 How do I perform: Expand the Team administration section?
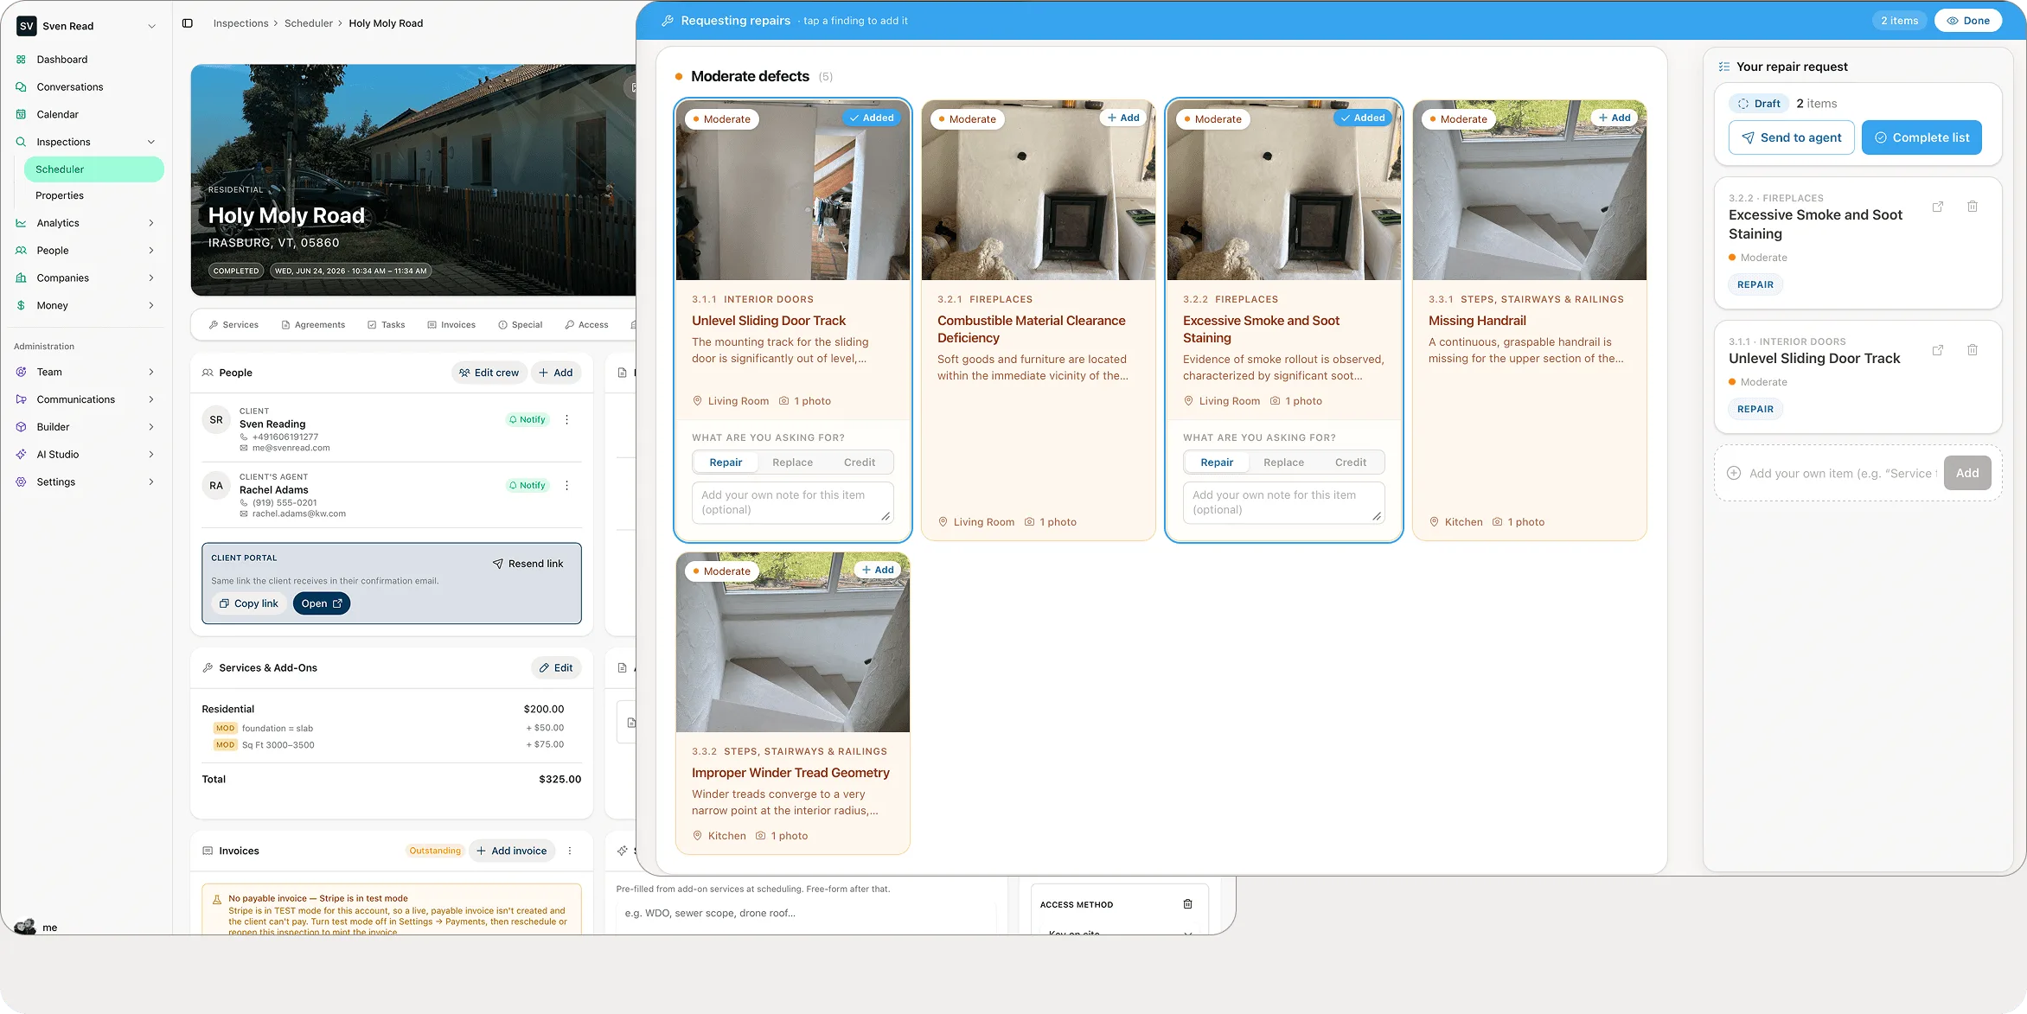coord(151,373)
